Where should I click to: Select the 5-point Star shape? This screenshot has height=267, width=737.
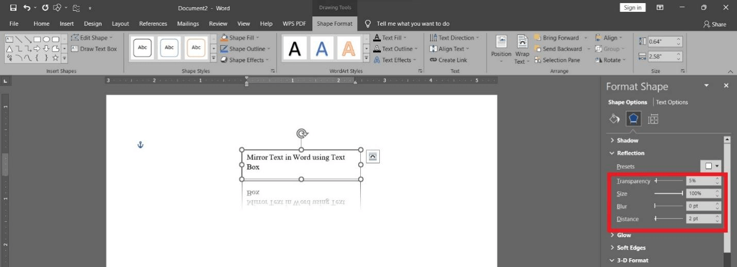[55, 58]
